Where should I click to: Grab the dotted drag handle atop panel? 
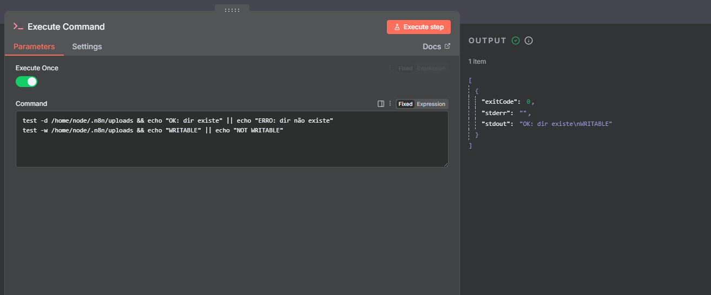click(x=232, y=10)
